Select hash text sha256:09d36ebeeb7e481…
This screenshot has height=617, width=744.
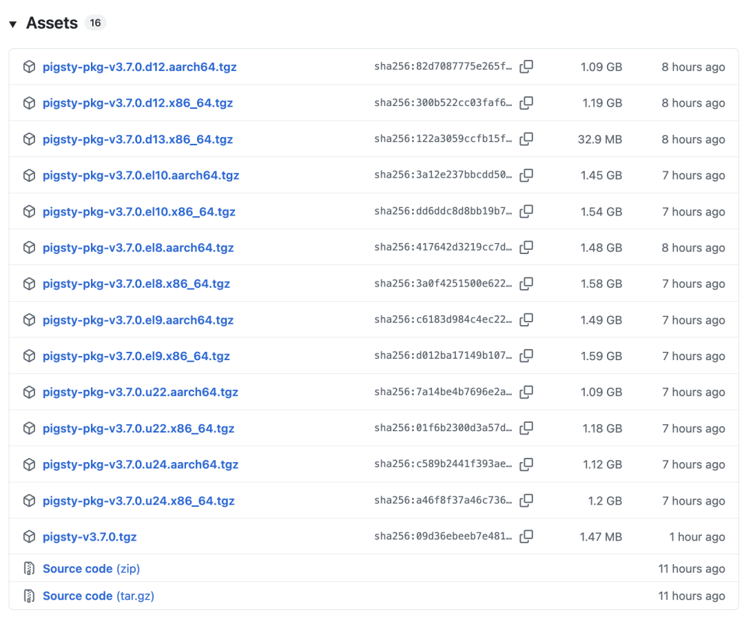pos(443,536)
